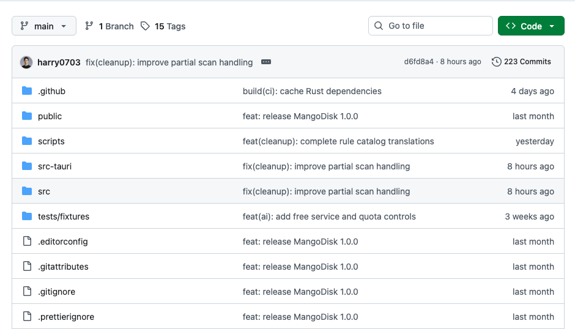Click code brackets icon on Code button

coord(511,26)
